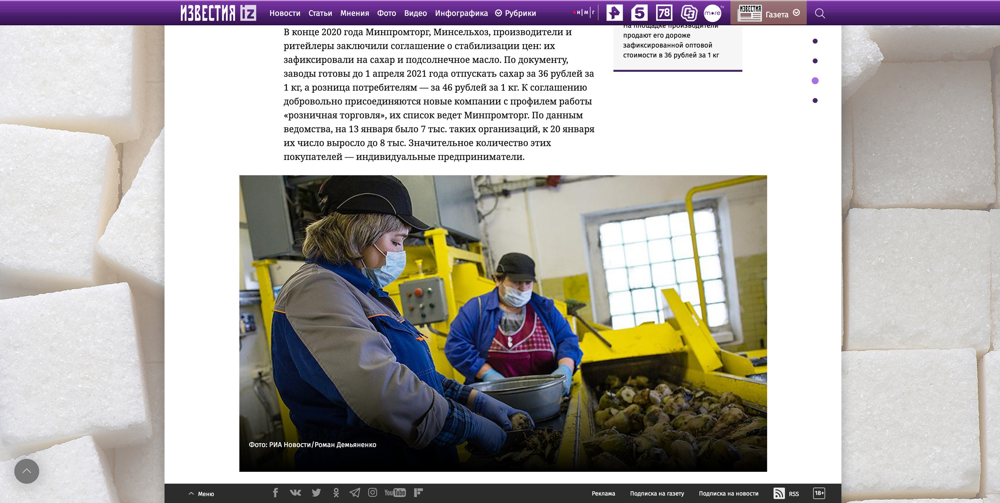This screenshot has height=503, width=1000.
Task: Select the fourth section navigation dot
Action: click(815, 101)
